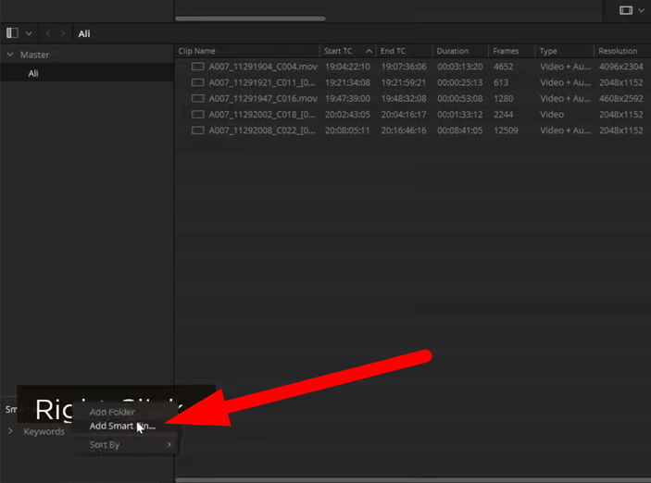Select clip A007_11292008_C022
Screen dimensions: 651x483
262,130
